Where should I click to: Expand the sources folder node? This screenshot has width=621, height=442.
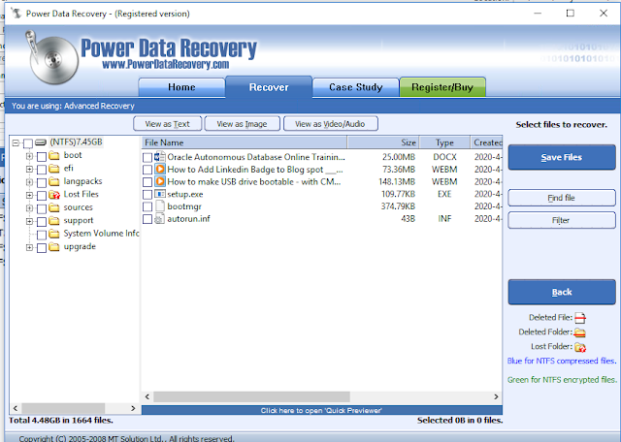[x=29, y=208]
